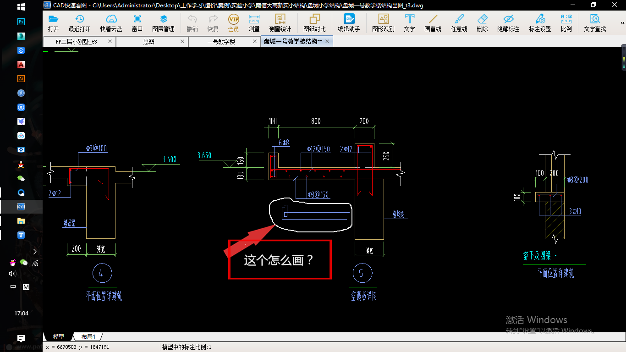Image resolution: width=626 pixels, height=352 pixels.
Task: Open 标注设置 annotation settings
Action: (540, 23)
